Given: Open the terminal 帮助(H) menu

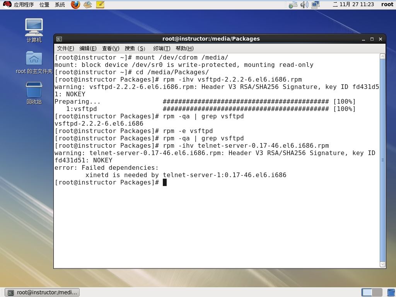Looking at the screenshot, I should 184,48.
